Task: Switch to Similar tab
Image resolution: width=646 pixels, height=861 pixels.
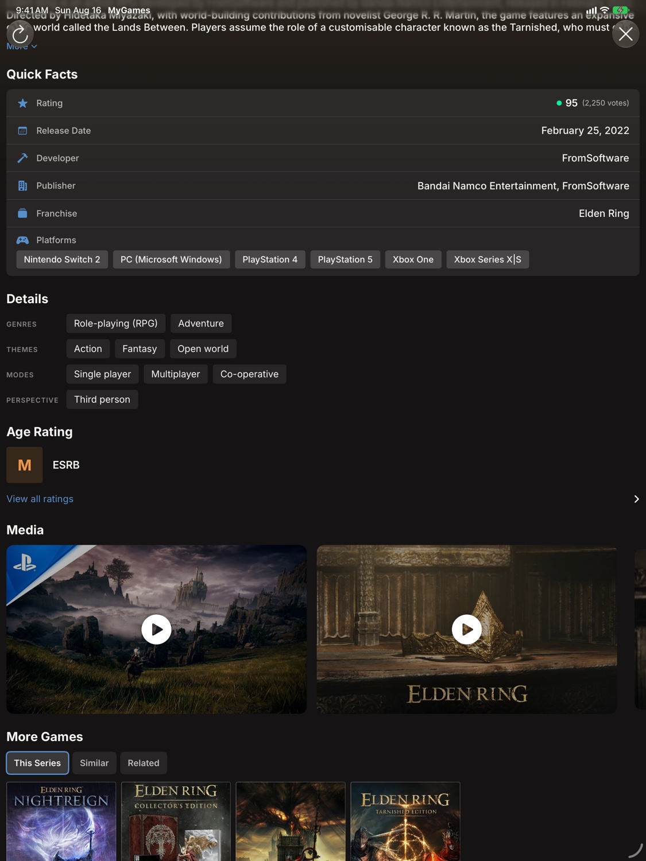Action: coord(94,763)
